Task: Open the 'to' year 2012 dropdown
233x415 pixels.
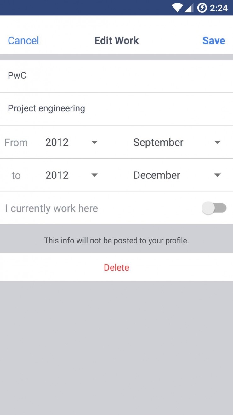Action: click(71, 175)
